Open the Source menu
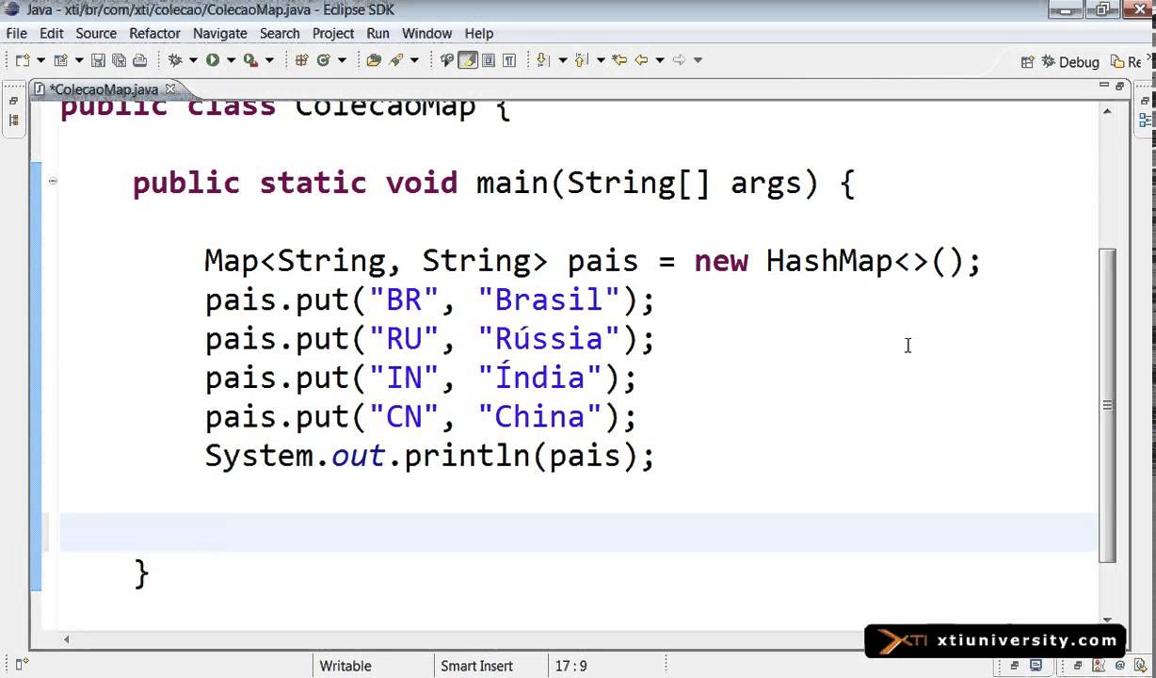The height and width of the screenshot is (678, 1156). pyautogui.click(x=96, y=33)
